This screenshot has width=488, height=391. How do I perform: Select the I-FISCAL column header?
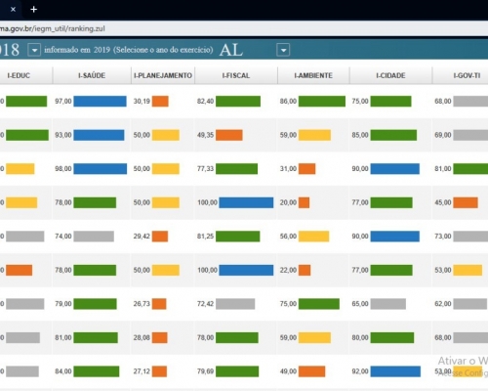[x=236, y=75]
